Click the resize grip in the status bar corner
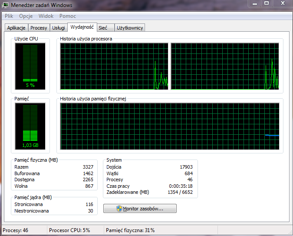This screenshot has width=293, height=236. (x=290, y=233)
